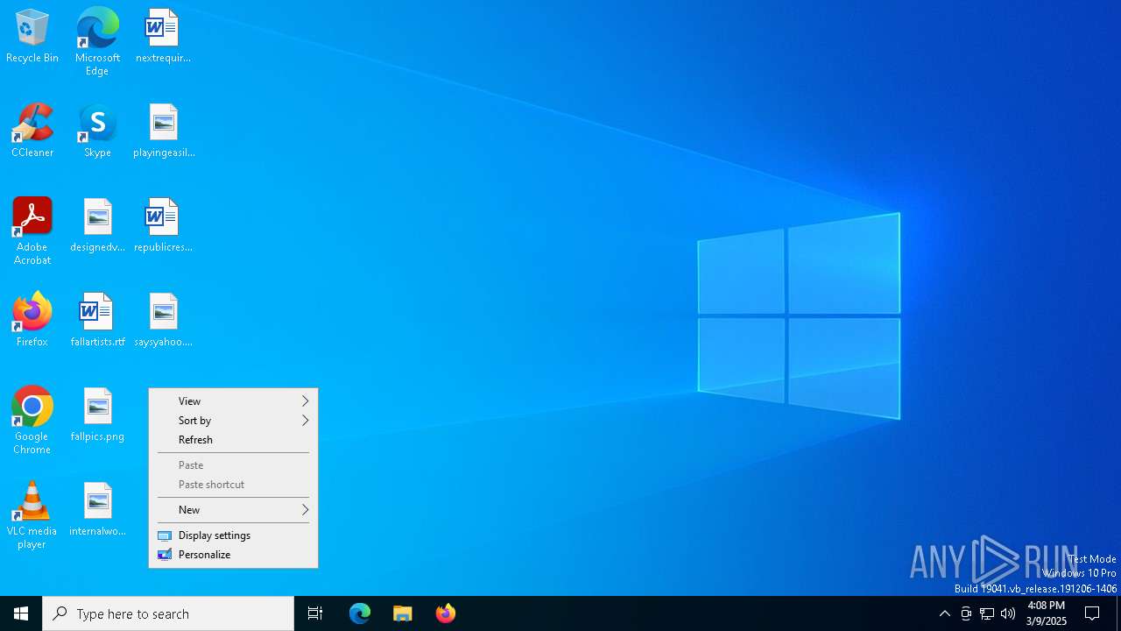Screen dimensions: 1121x631
Task: Select the designedv... image file icon
Action: pyautogui.click(x=97, y=226)
